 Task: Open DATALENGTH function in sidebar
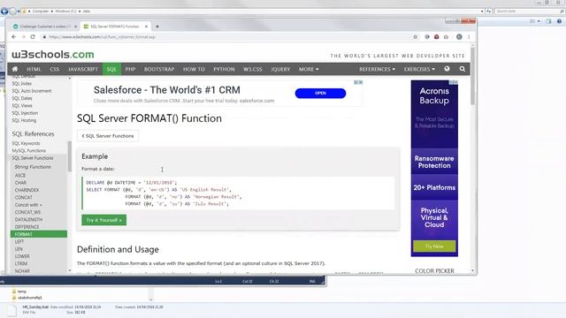[28, 219]
